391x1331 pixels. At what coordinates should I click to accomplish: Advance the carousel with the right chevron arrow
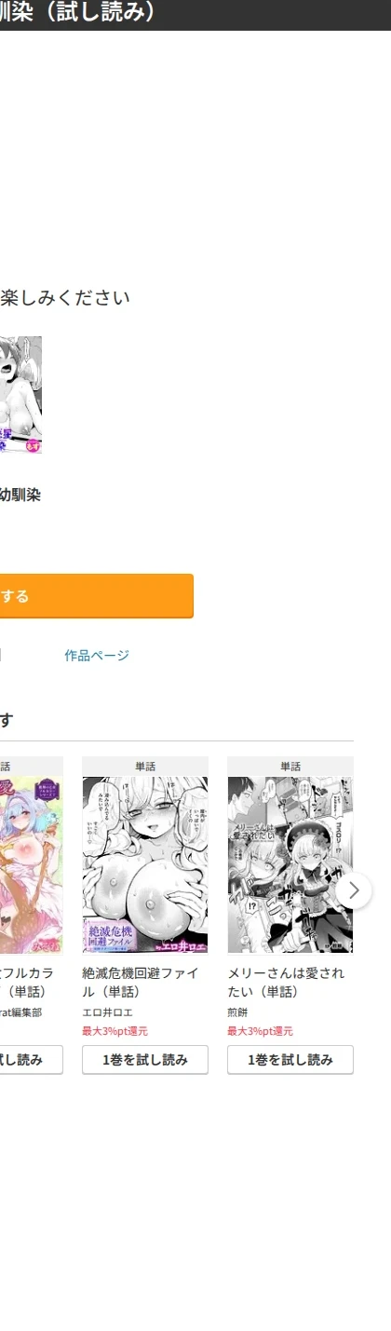click(x=354, y=890)
